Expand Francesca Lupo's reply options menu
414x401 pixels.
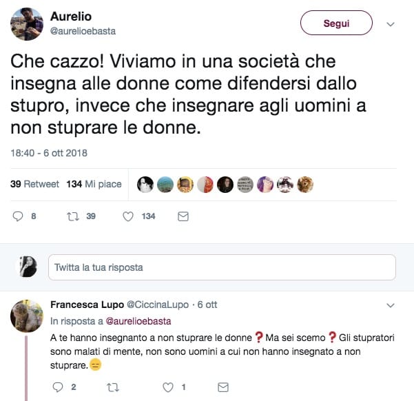point(391,305)
